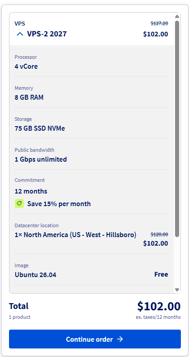Click the scrollbar up arrow

177,17
